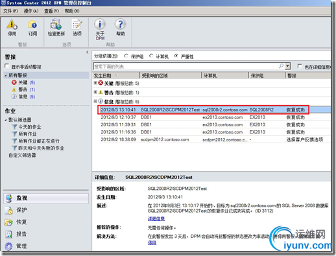
Task: Click the 监视 navigation icon
Action: pos(9,198)
